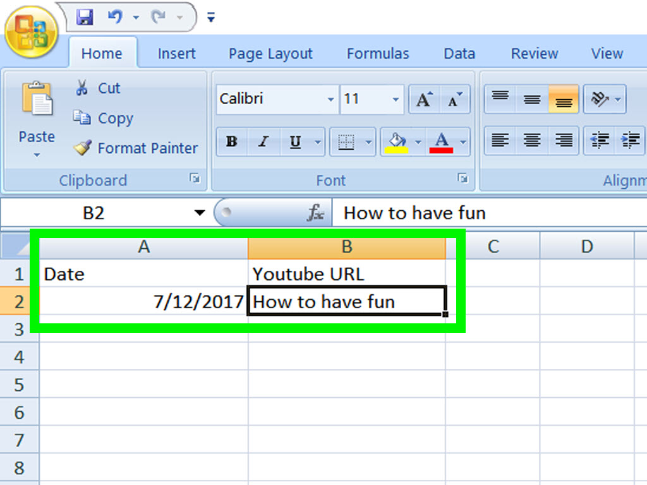
Task: Select the Data tab
Action: [459, 54]
